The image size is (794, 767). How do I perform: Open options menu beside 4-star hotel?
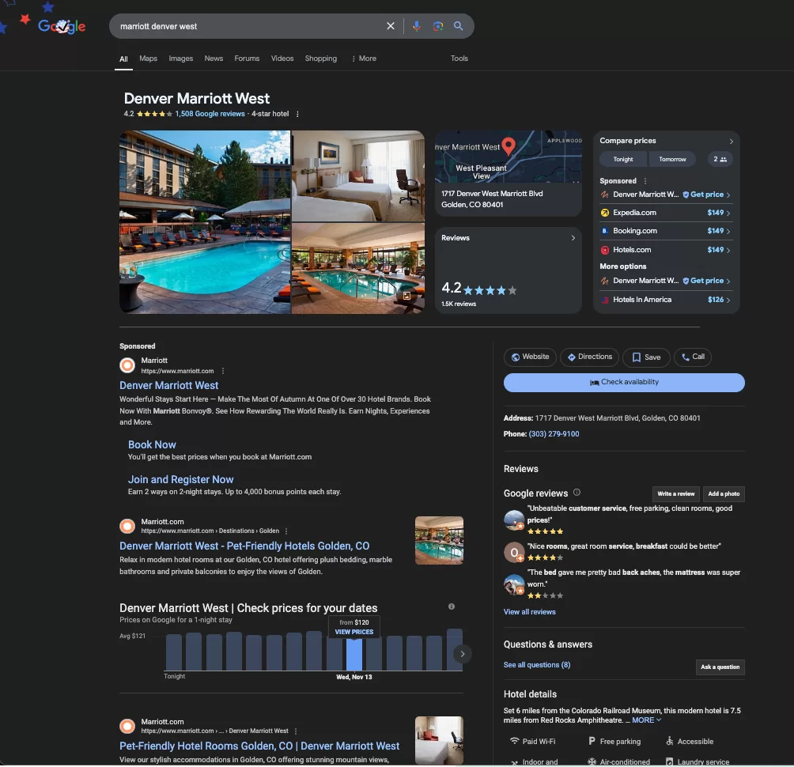click(x=297, y=114)
